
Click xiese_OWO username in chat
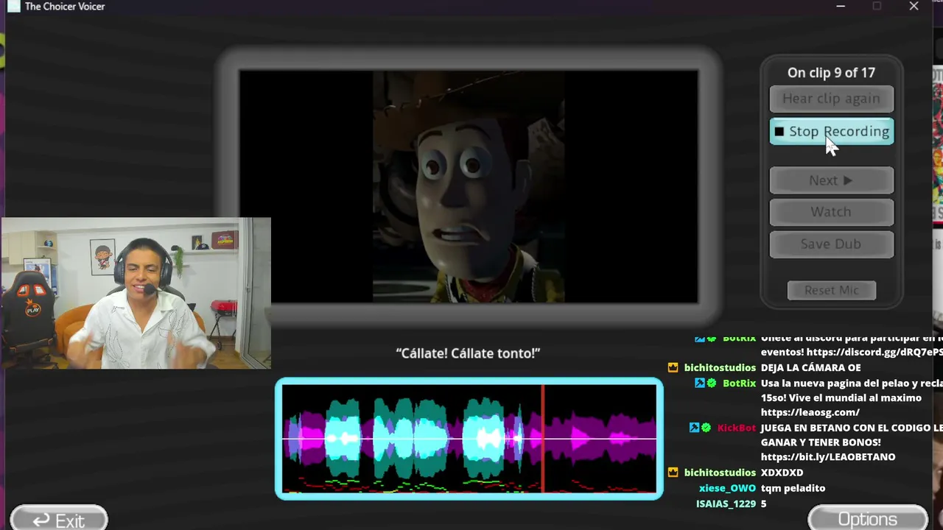727,488
